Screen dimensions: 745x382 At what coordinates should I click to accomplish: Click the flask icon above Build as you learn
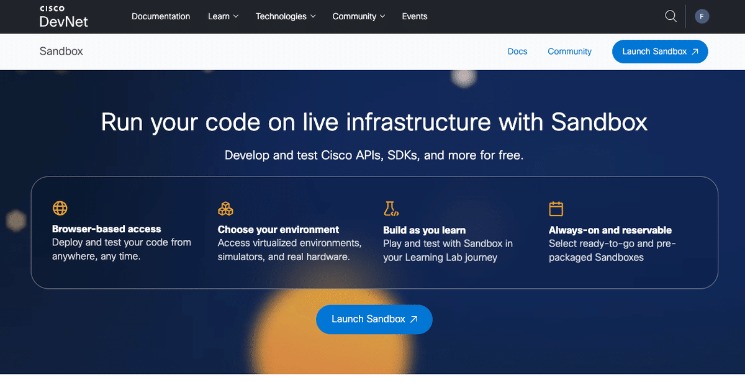click(x=391, y=208)
